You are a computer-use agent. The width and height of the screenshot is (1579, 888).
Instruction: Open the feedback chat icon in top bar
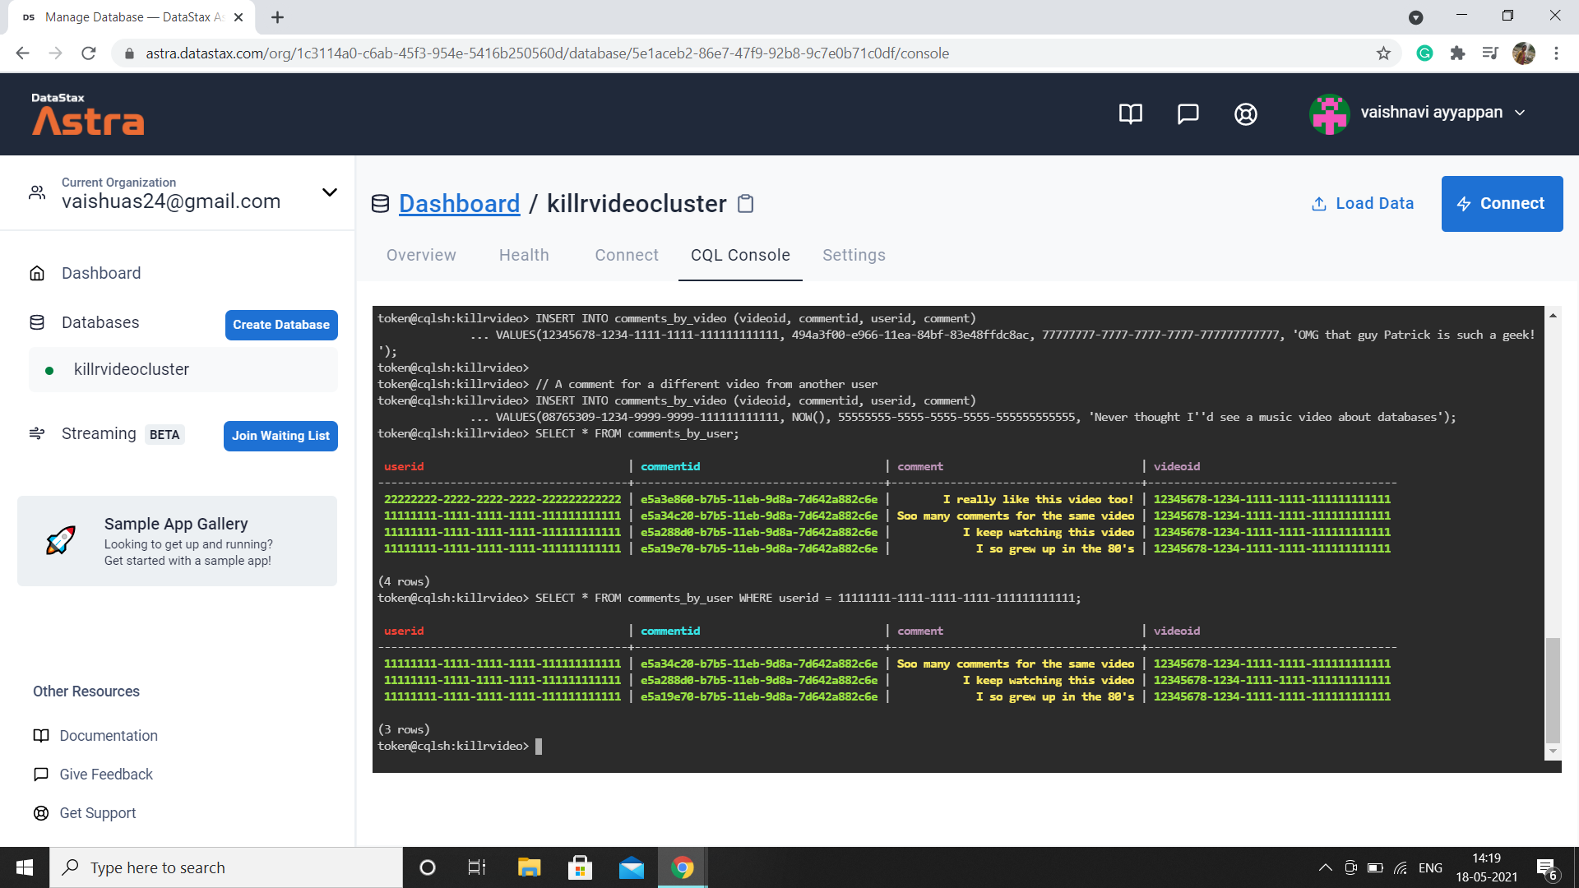coord(1188,114)
